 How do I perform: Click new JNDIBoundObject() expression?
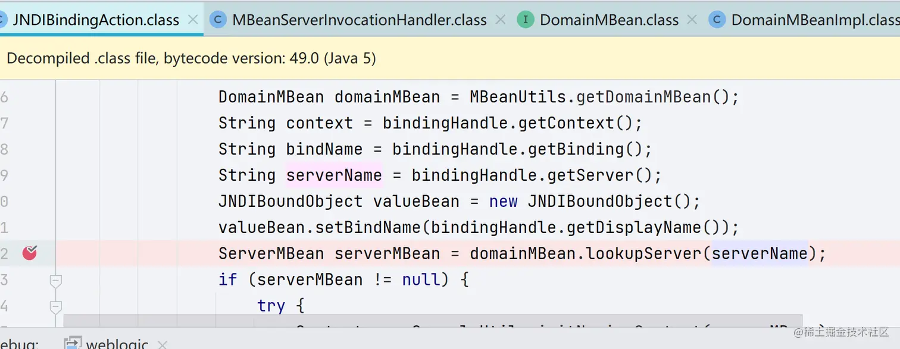(589, 202)
